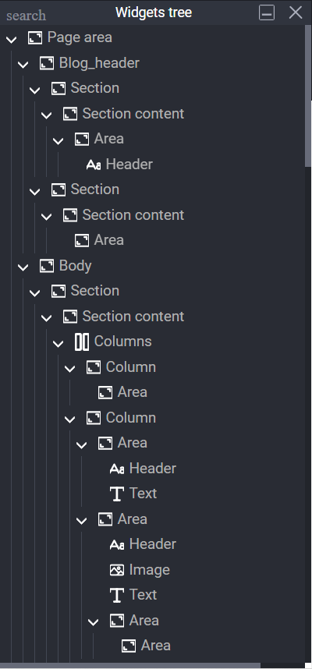Collapse the Body node
This screenshot has height=669, width=312.
[23, 267]
